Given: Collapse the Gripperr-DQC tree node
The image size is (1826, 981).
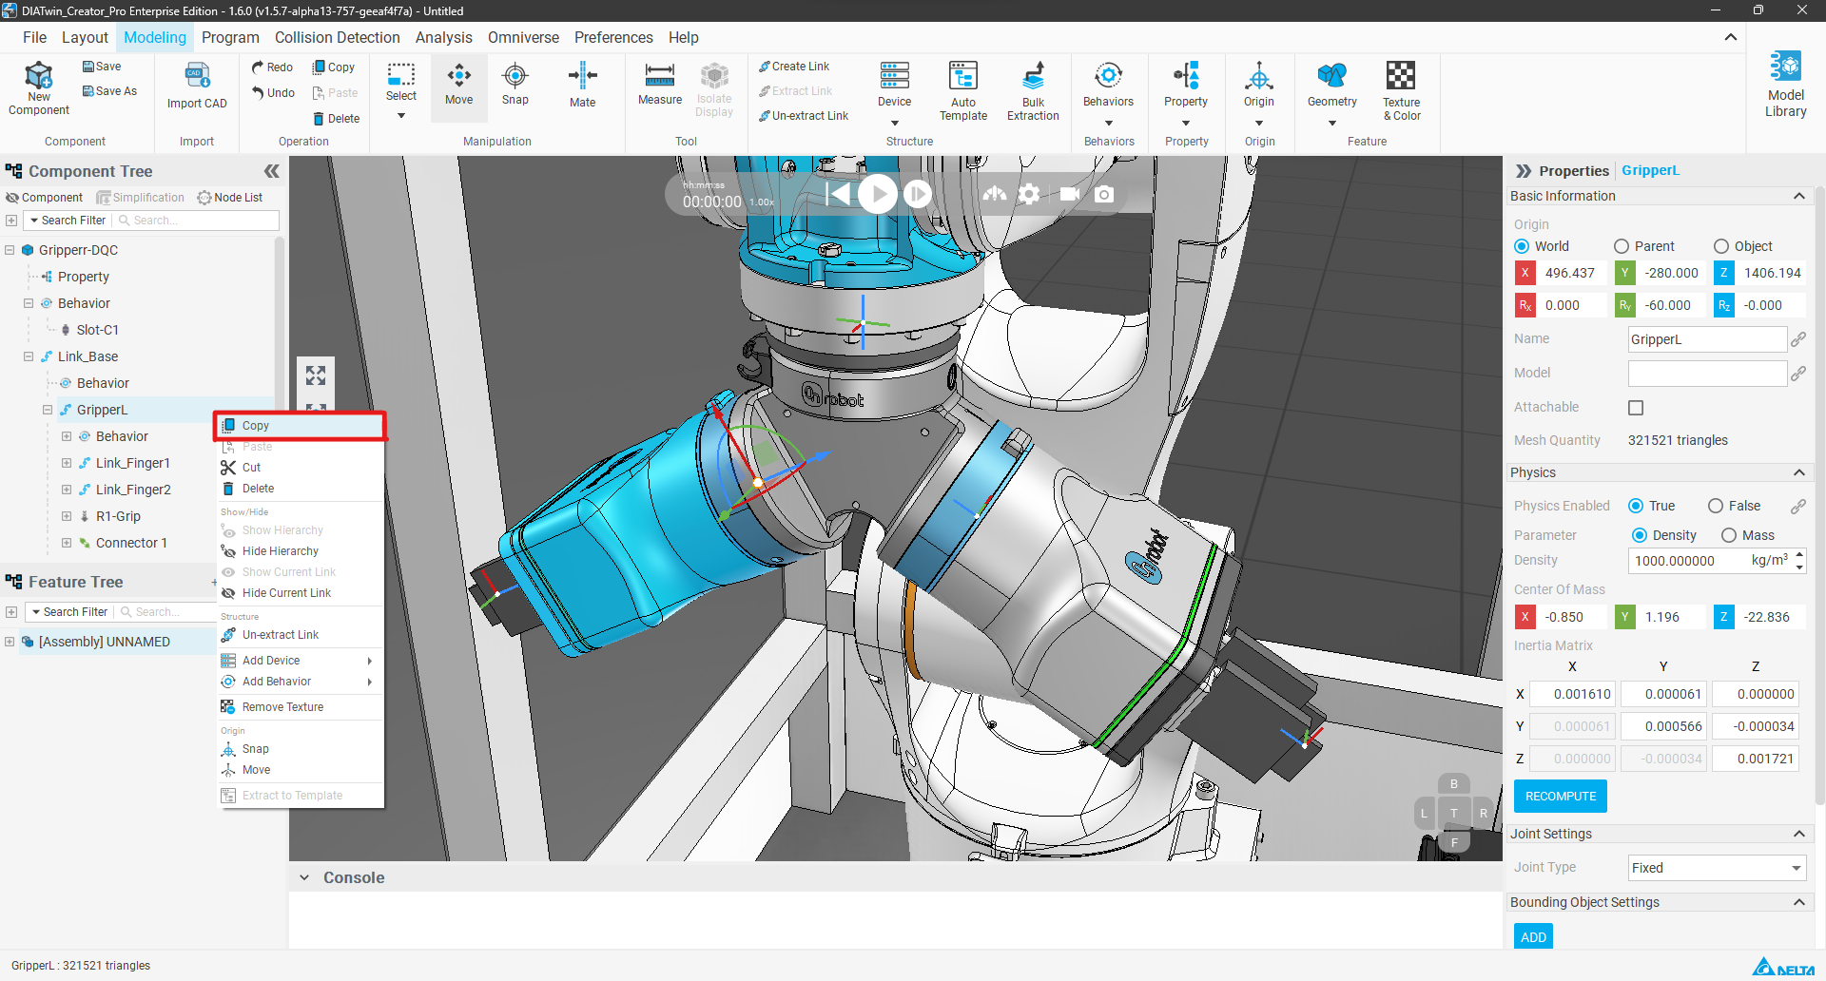Looking at the screenshot, I should (10, 250).
